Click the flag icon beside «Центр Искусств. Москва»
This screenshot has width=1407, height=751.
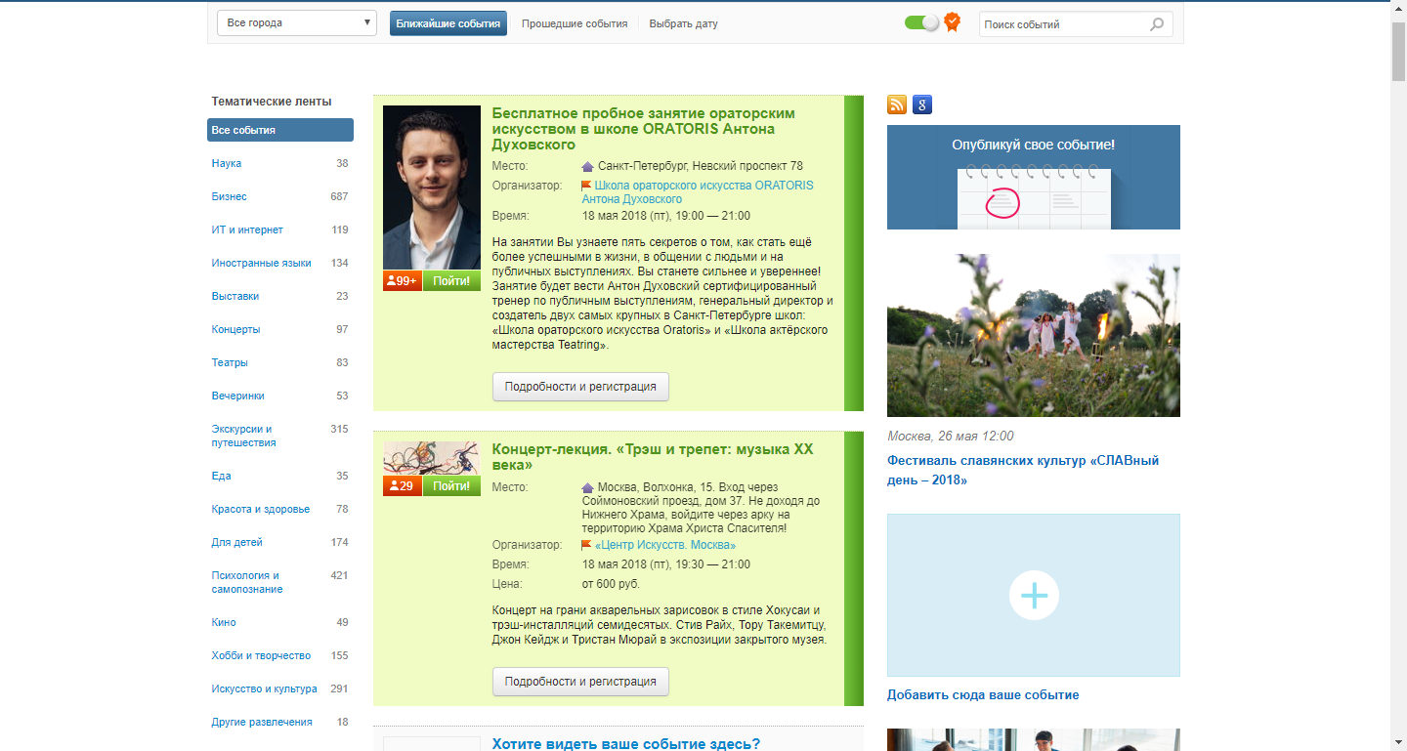click(587, 545)
